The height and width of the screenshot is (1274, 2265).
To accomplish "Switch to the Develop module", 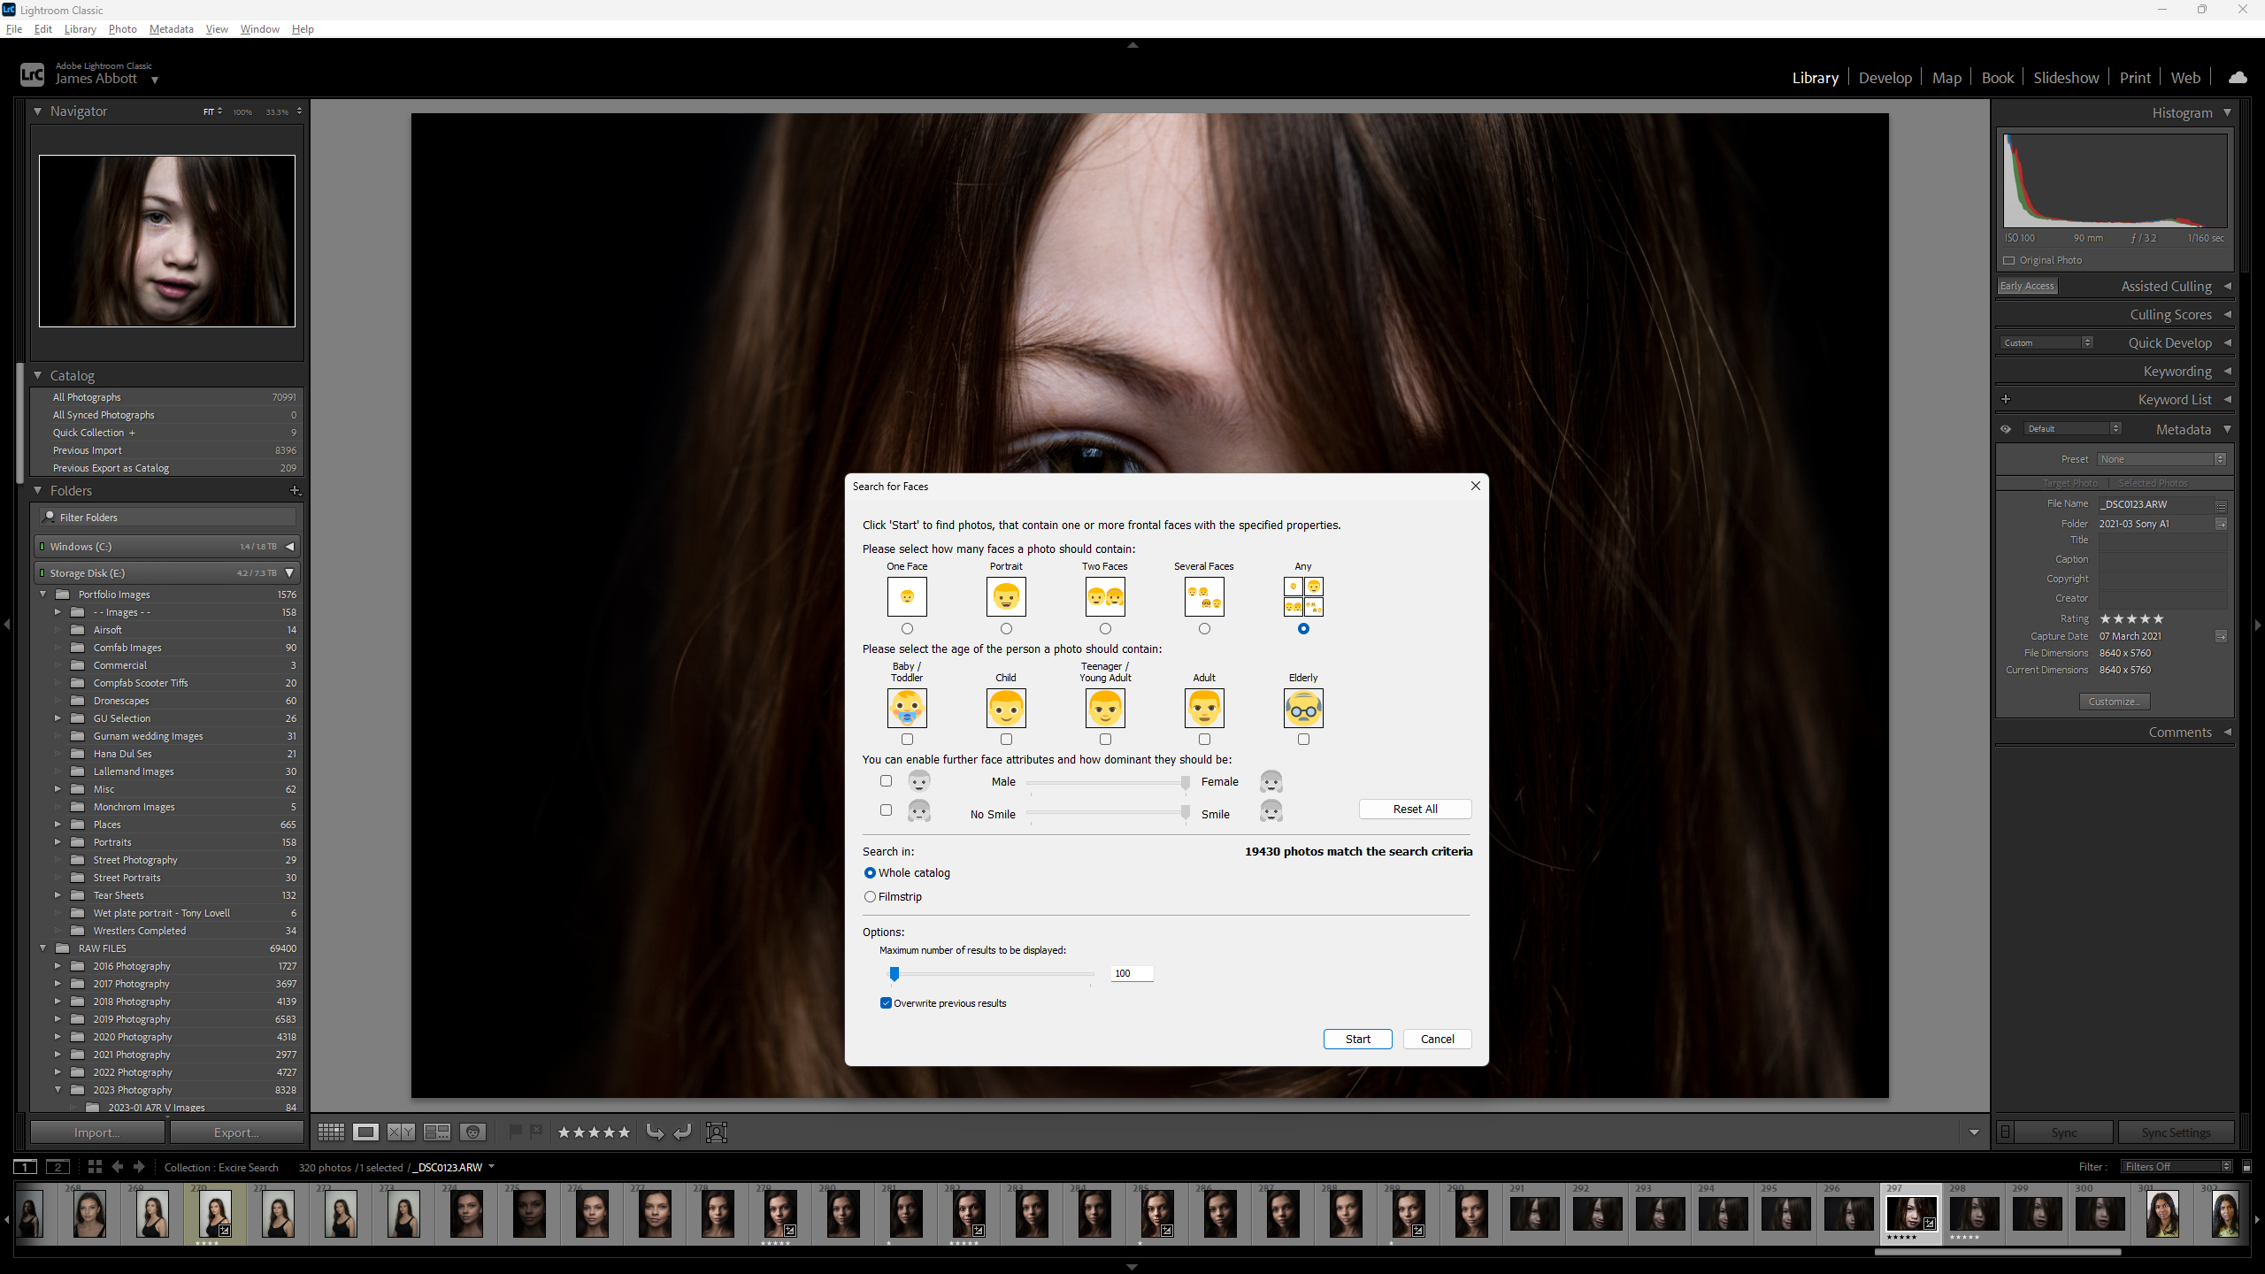I will [1884, 77].
